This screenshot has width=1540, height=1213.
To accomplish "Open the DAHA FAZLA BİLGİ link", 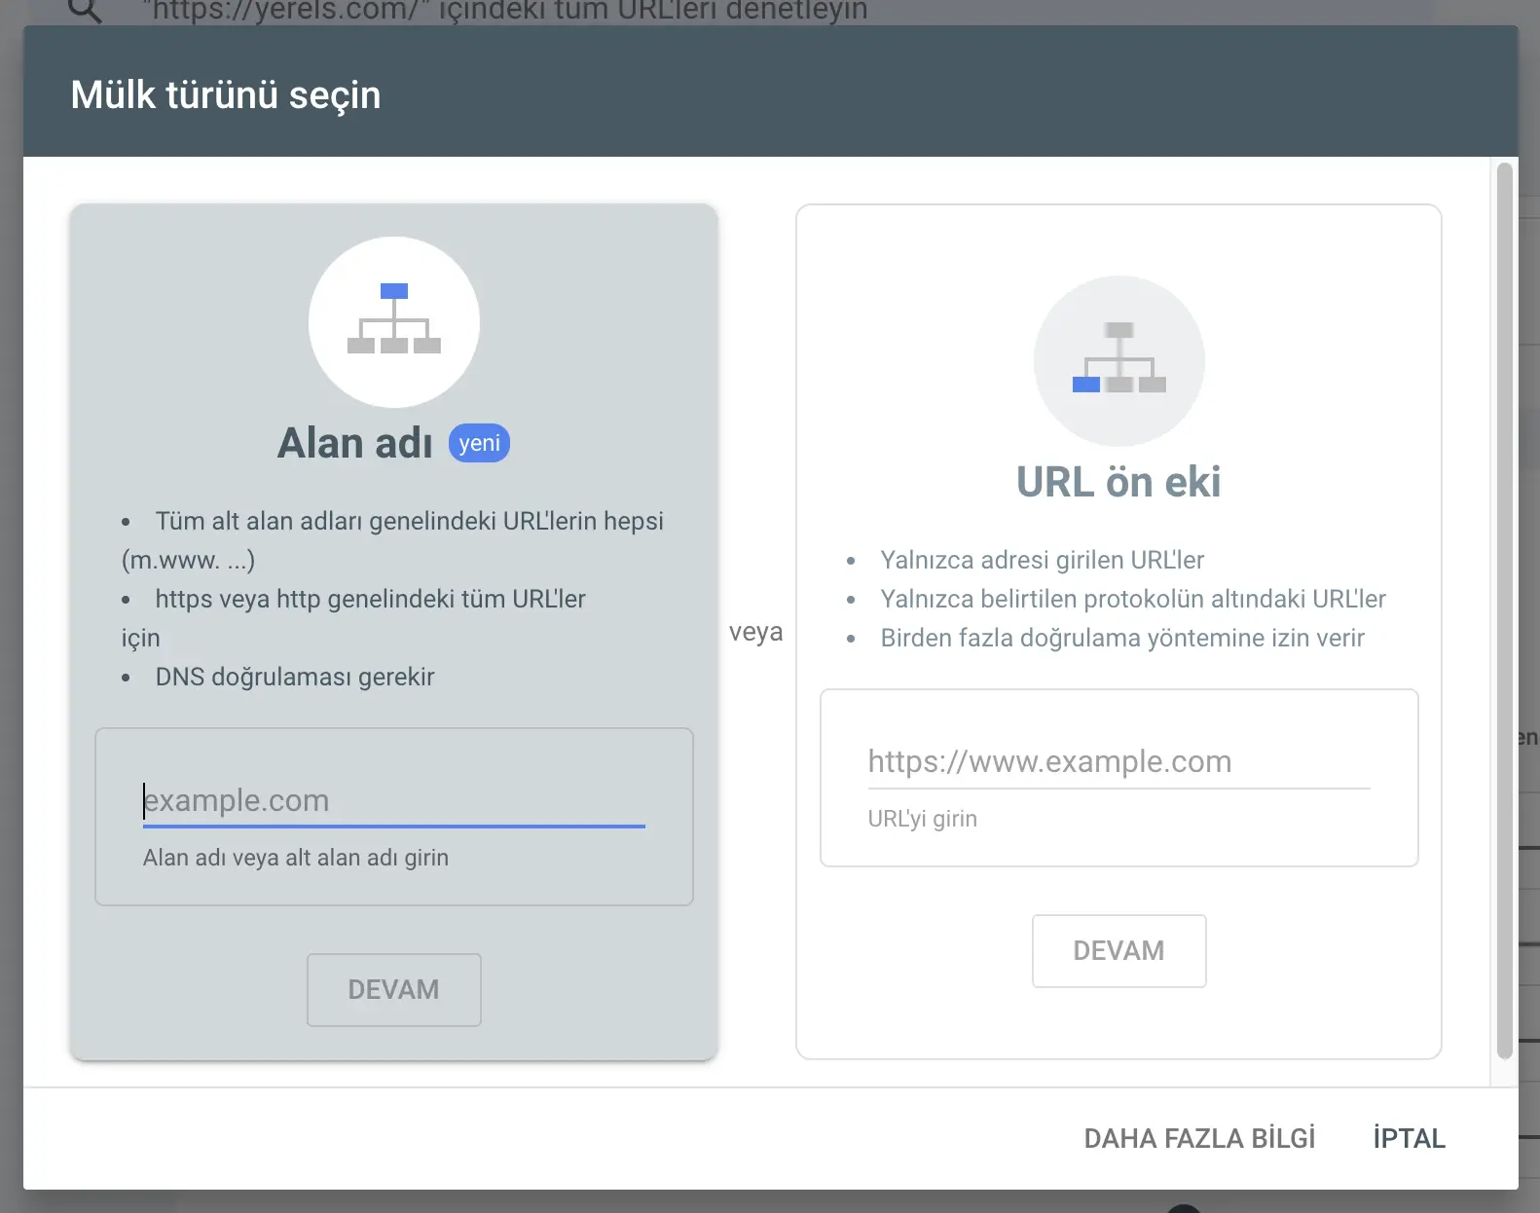I will 1199,1138.
